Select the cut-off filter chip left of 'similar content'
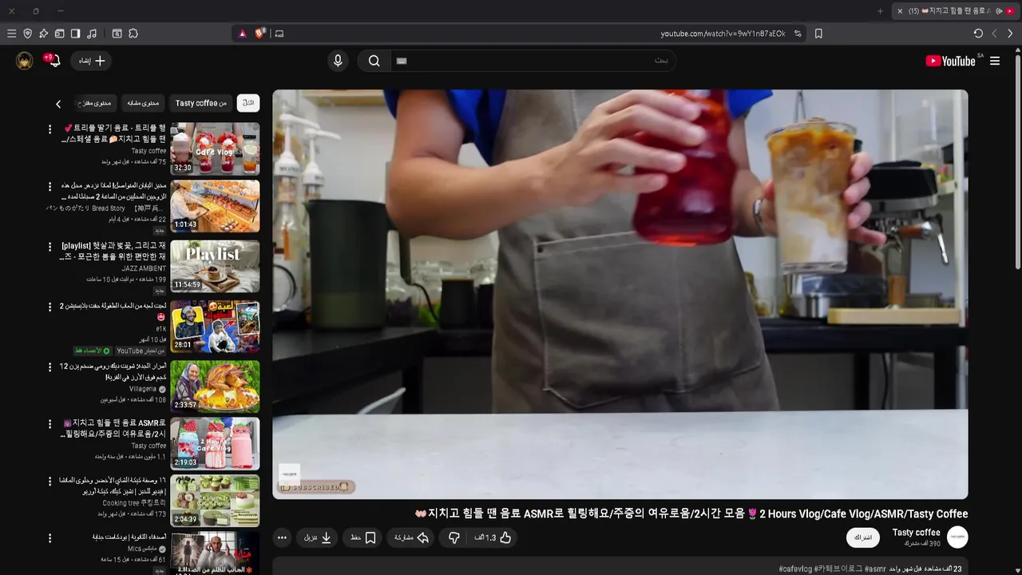 pos(95,103)
